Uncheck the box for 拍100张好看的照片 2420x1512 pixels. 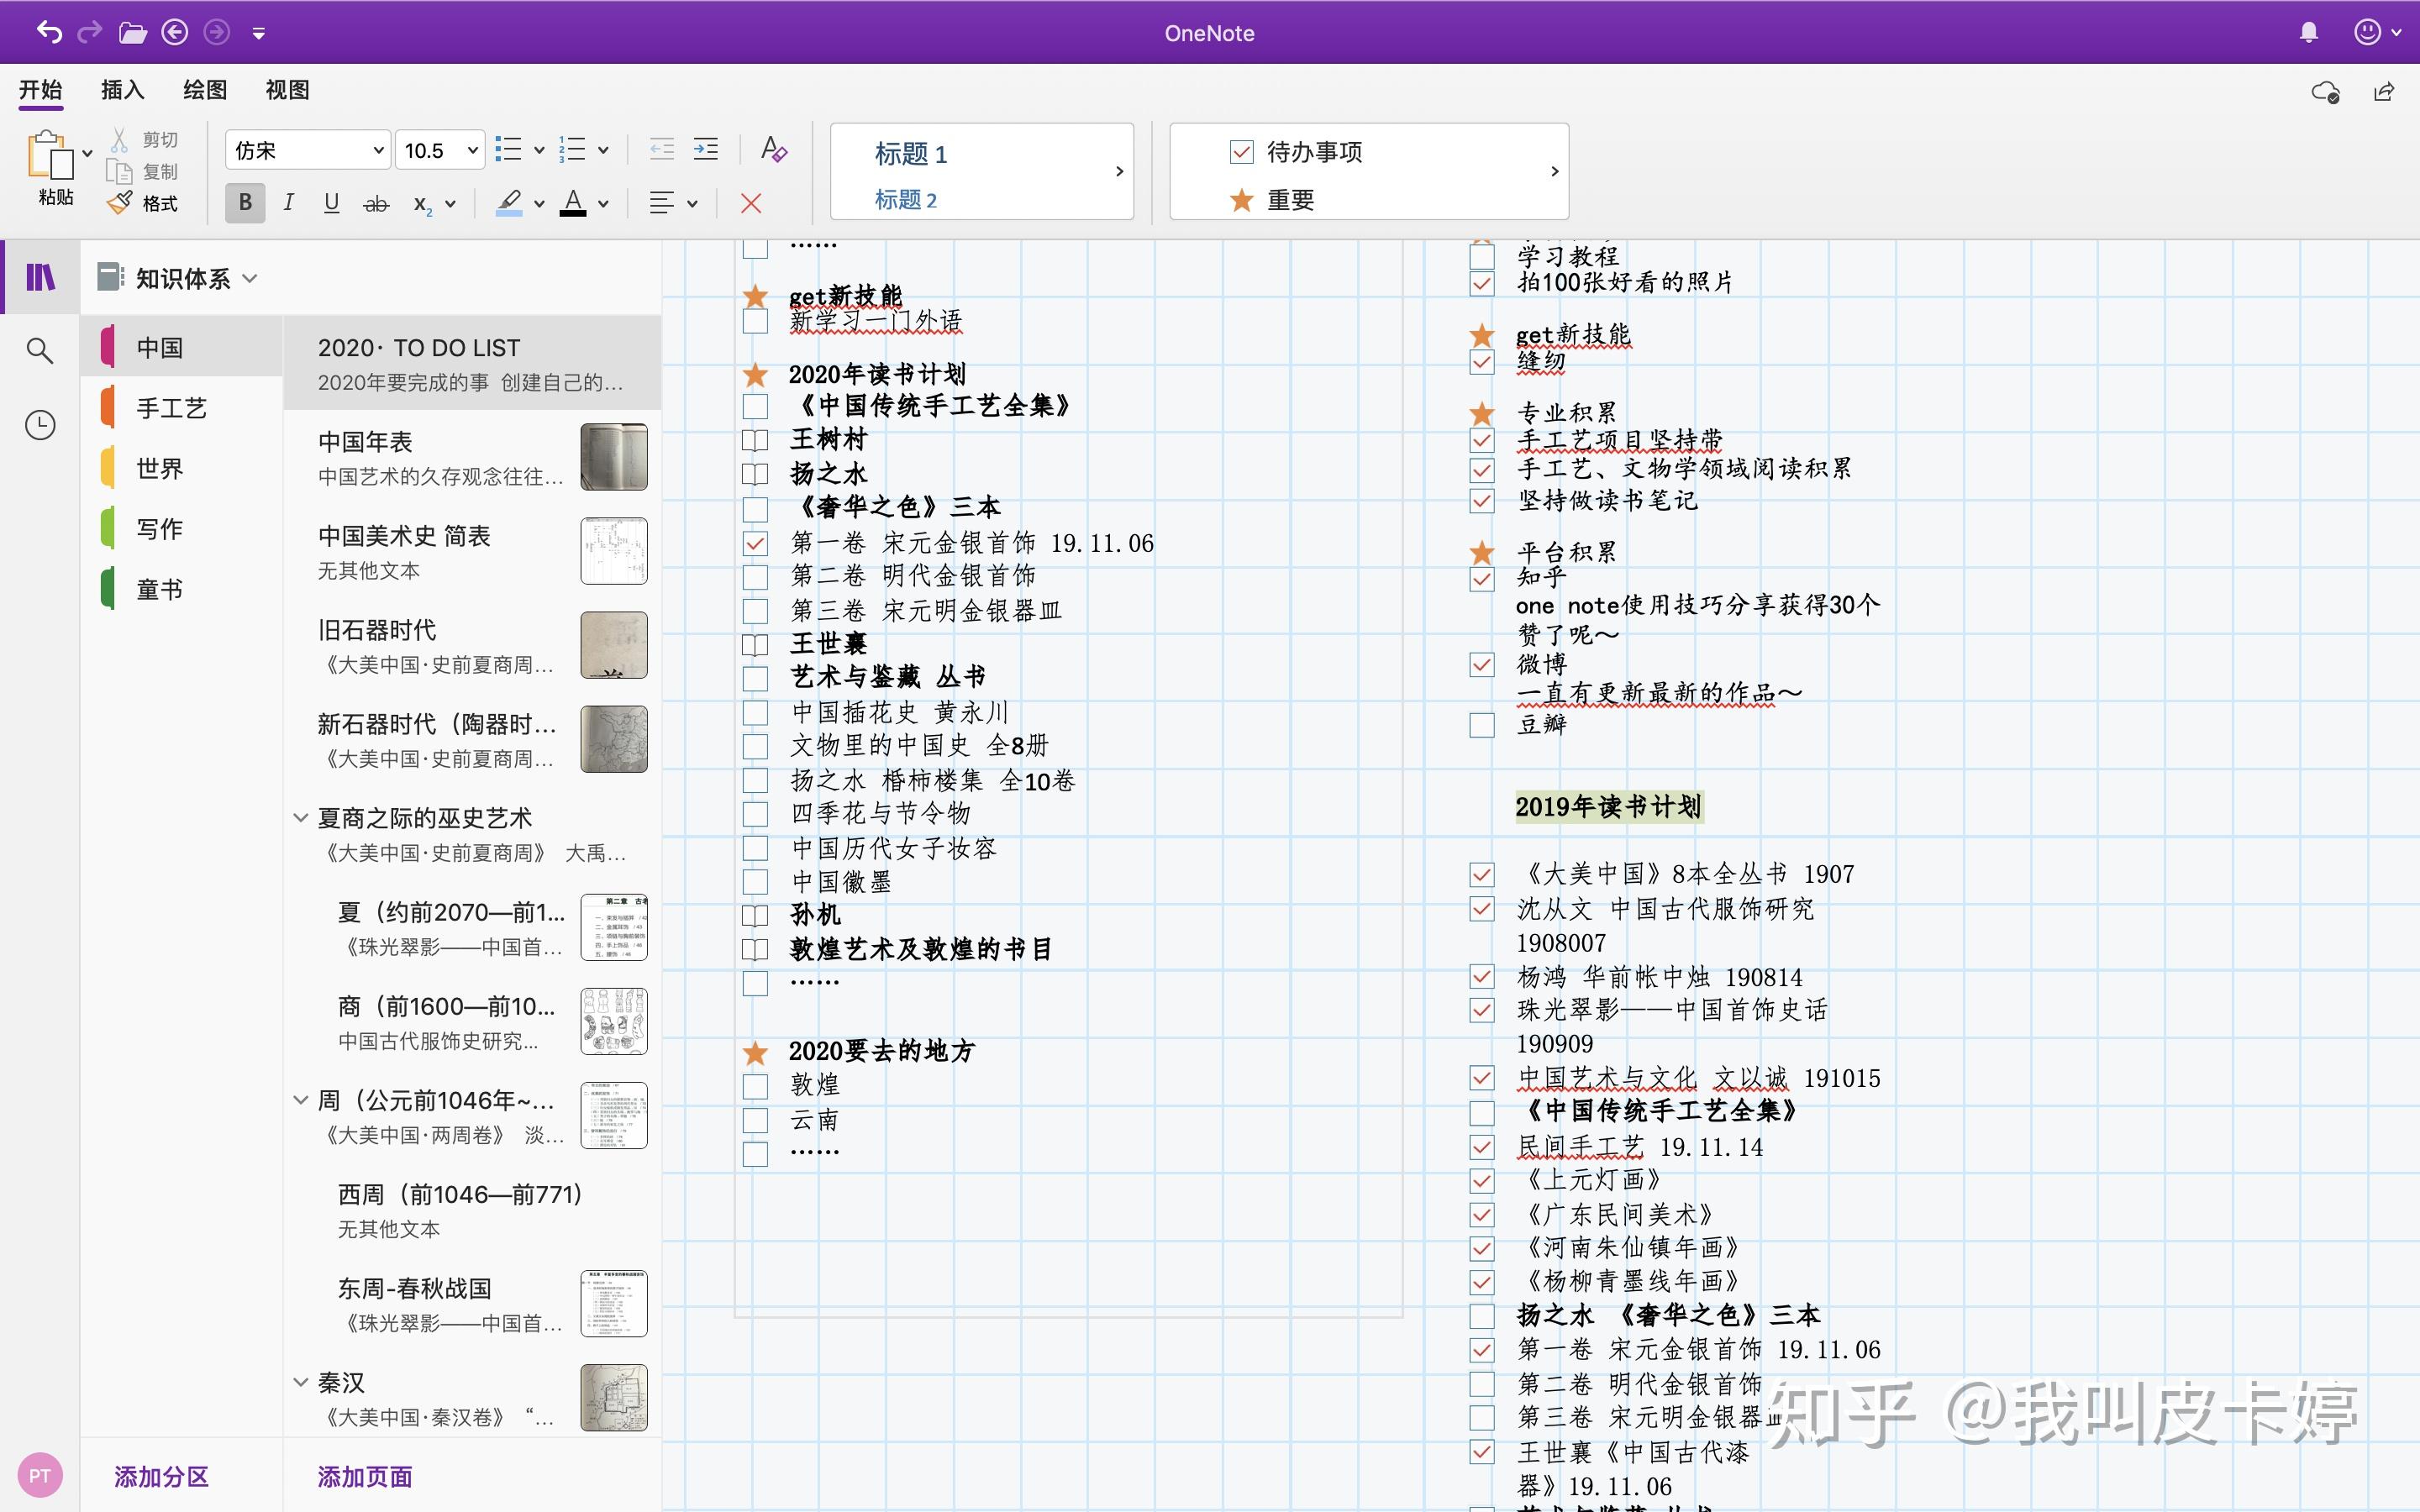pyautogui.click(x=1482, y=284)
